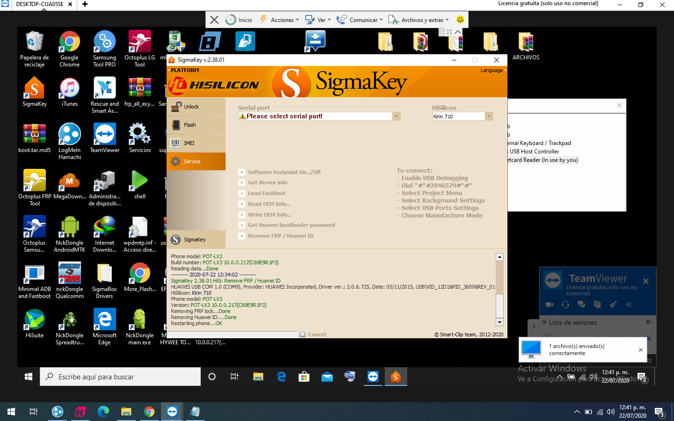
Task: Open Minimal ADB and Fastboot shortcut
Action: coord(35,280)
